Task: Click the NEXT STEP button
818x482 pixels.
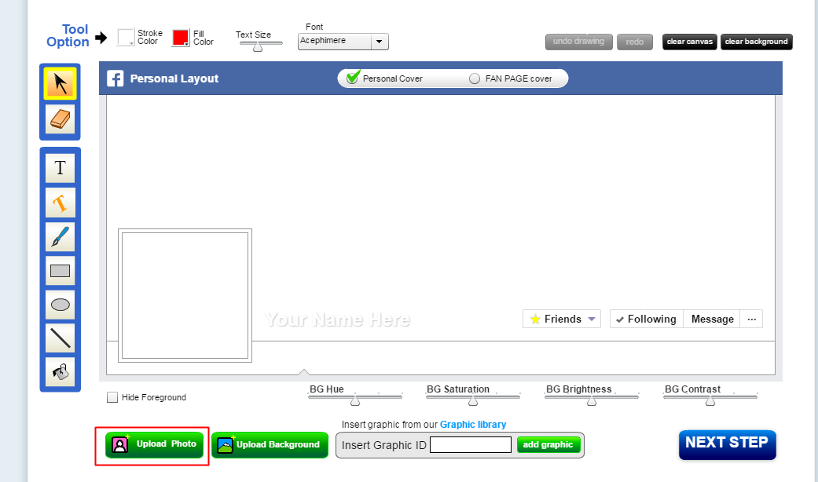Action: [727, 444]
